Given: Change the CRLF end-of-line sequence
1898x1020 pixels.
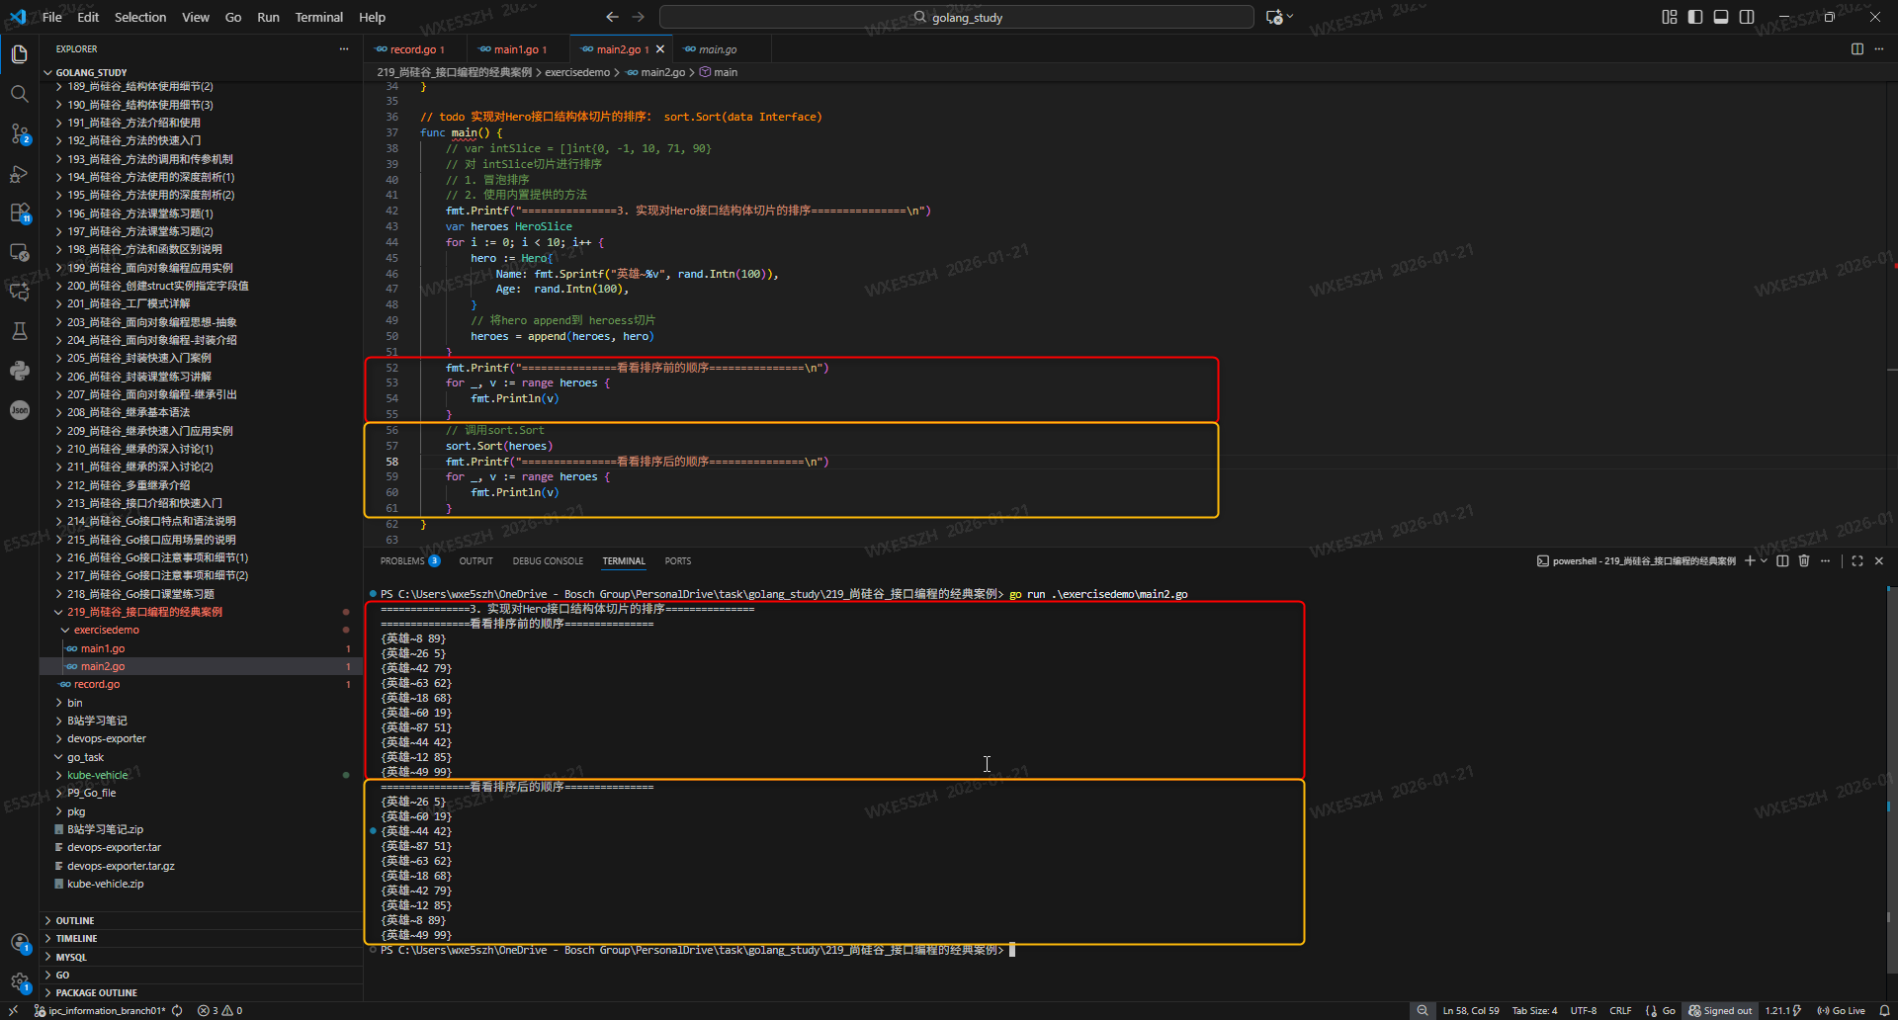Looking at the screenshot, I should (1620, 1011).
